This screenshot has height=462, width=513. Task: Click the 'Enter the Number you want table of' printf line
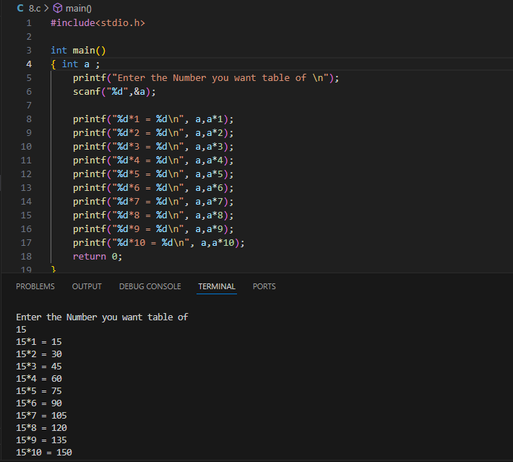point(206,78)
